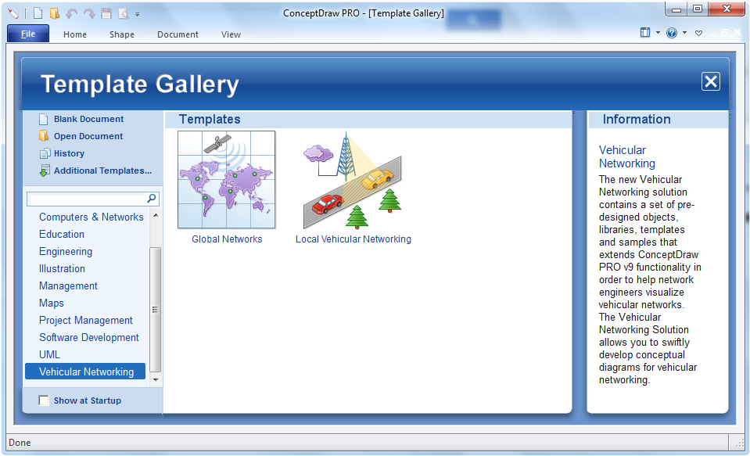This screenshot has height=456, width=750.
Task: Click the blue Help question mark icon
Action: pyautogui.click(x=672, y=33)
